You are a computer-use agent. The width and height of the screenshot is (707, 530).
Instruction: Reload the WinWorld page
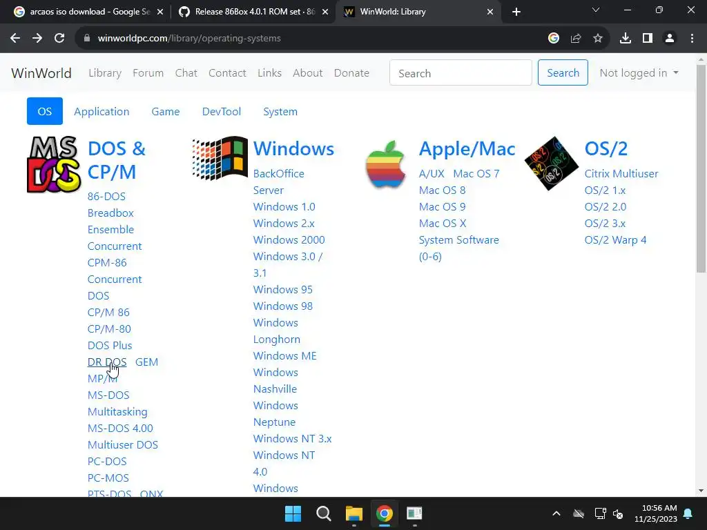coord(59,39)
